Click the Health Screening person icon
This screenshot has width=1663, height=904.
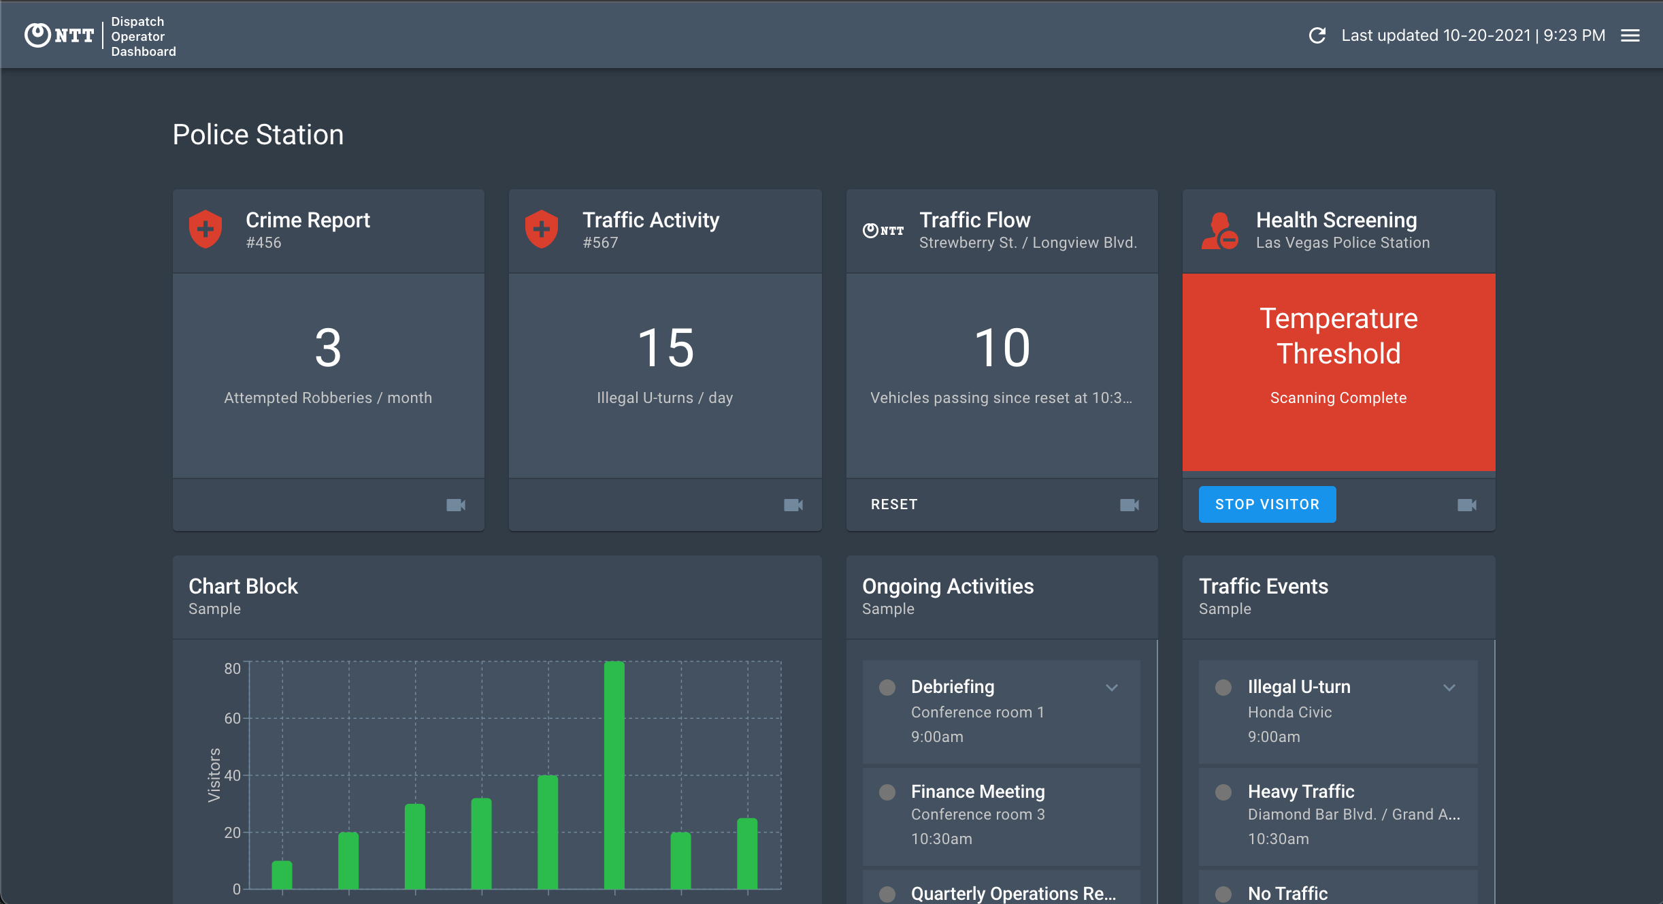tap(1219, 231)
